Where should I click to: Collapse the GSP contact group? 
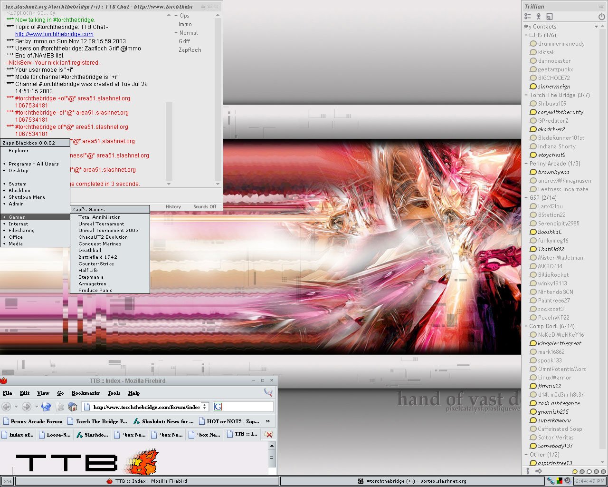526,198
